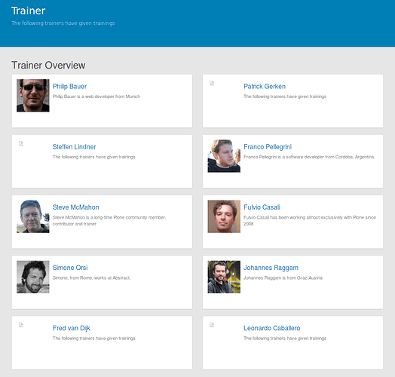Open Philip Bauer's profile photo
This screenshot has height=377, width=395.
click(33, 96)
